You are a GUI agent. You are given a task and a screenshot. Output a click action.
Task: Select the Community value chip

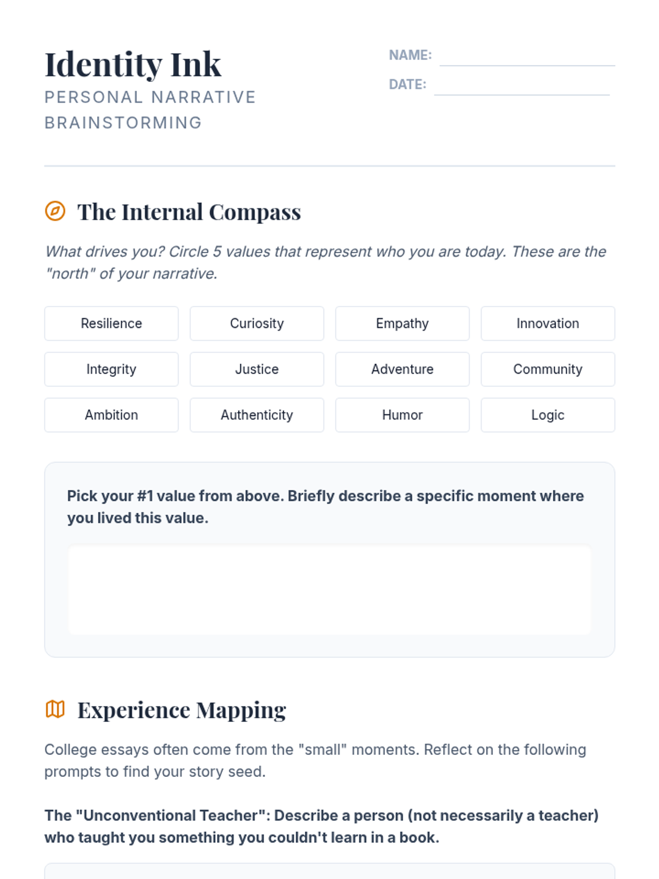point(548,369)
